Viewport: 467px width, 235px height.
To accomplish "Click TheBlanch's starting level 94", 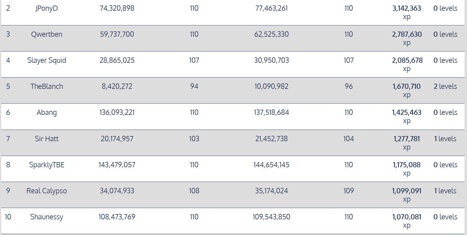I will pos(194,86).
